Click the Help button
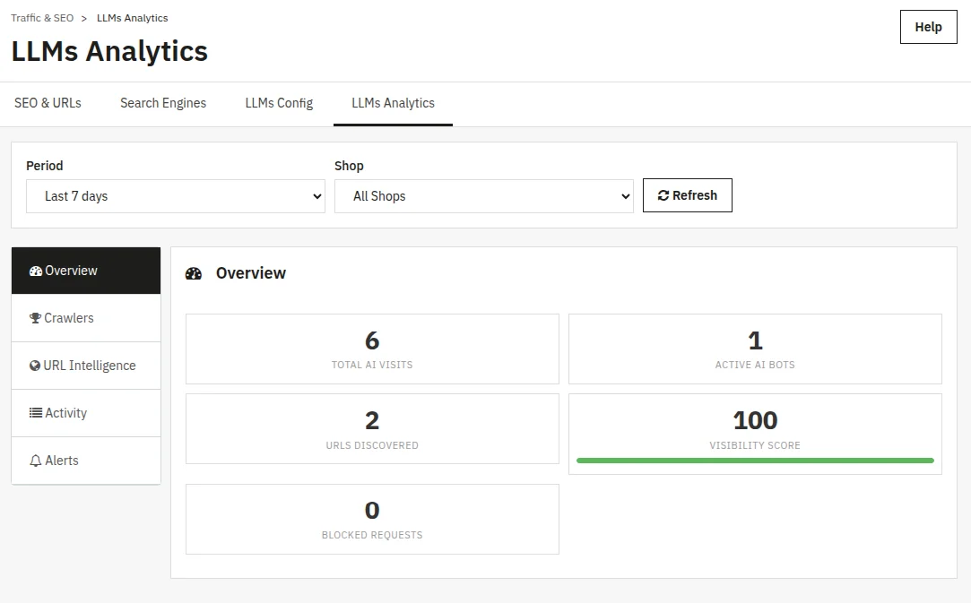Image resolution: width=971 pixels, height=603 pixels. tap(928, 27)
